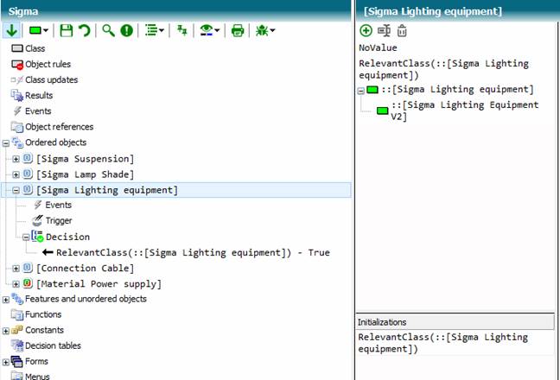This screenshot has height=380, width=560.
Task: Open dropdown arrow next to green rectangle icon
Action: (45, 31)
